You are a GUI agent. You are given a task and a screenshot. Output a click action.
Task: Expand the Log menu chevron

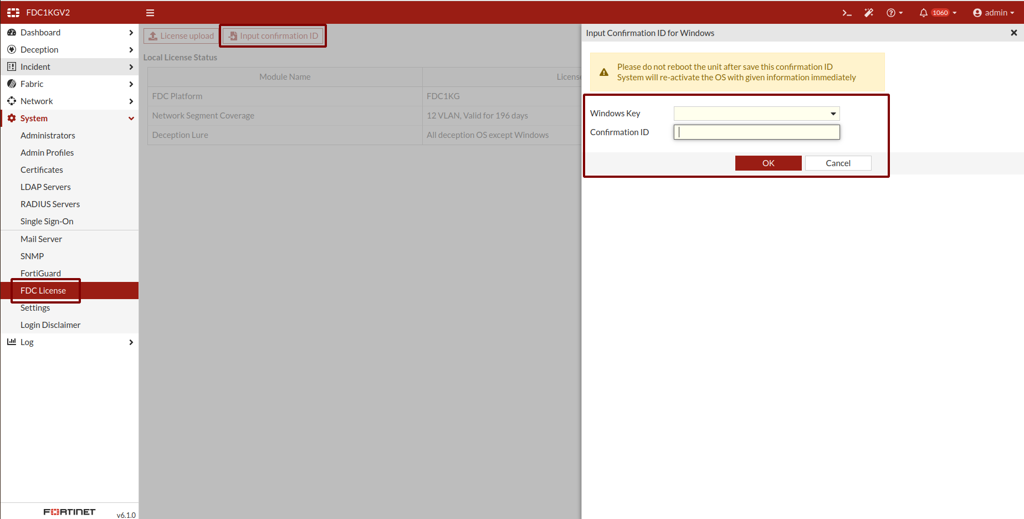click(x=131, y=342)
